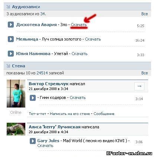
Task: Open Тет-а-тет conversation link
Action: pyautogui.click(x=38, y=114)
